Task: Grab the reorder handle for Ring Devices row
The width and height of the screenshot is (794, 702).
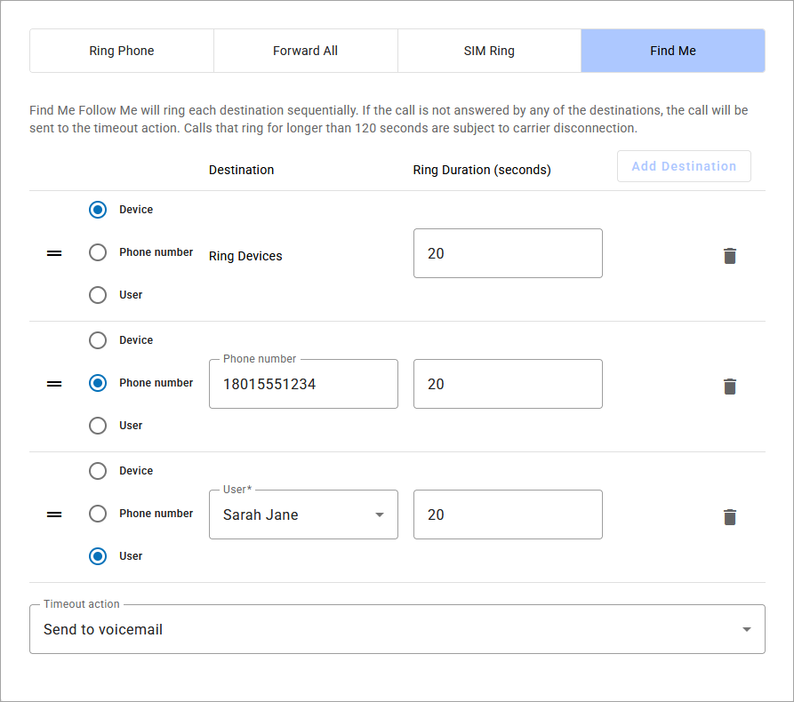Action: [x=54, y=253]
